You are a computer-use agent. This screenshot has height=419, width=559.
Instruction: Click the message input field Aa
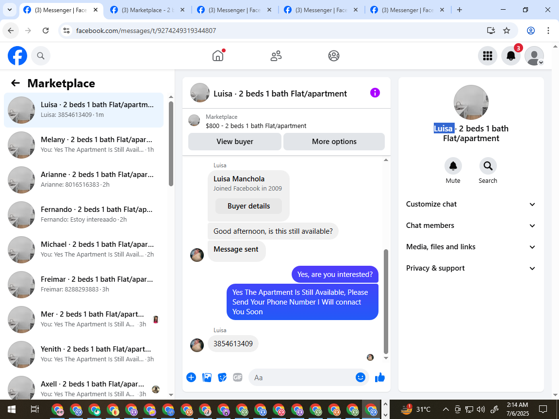[x=303, y=378]
